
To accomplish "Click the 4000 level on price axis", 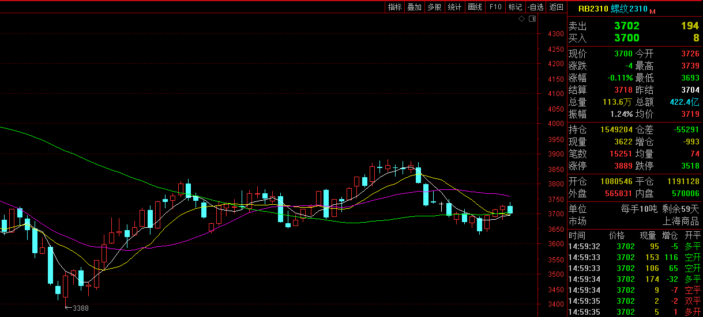I will point(556,124).
